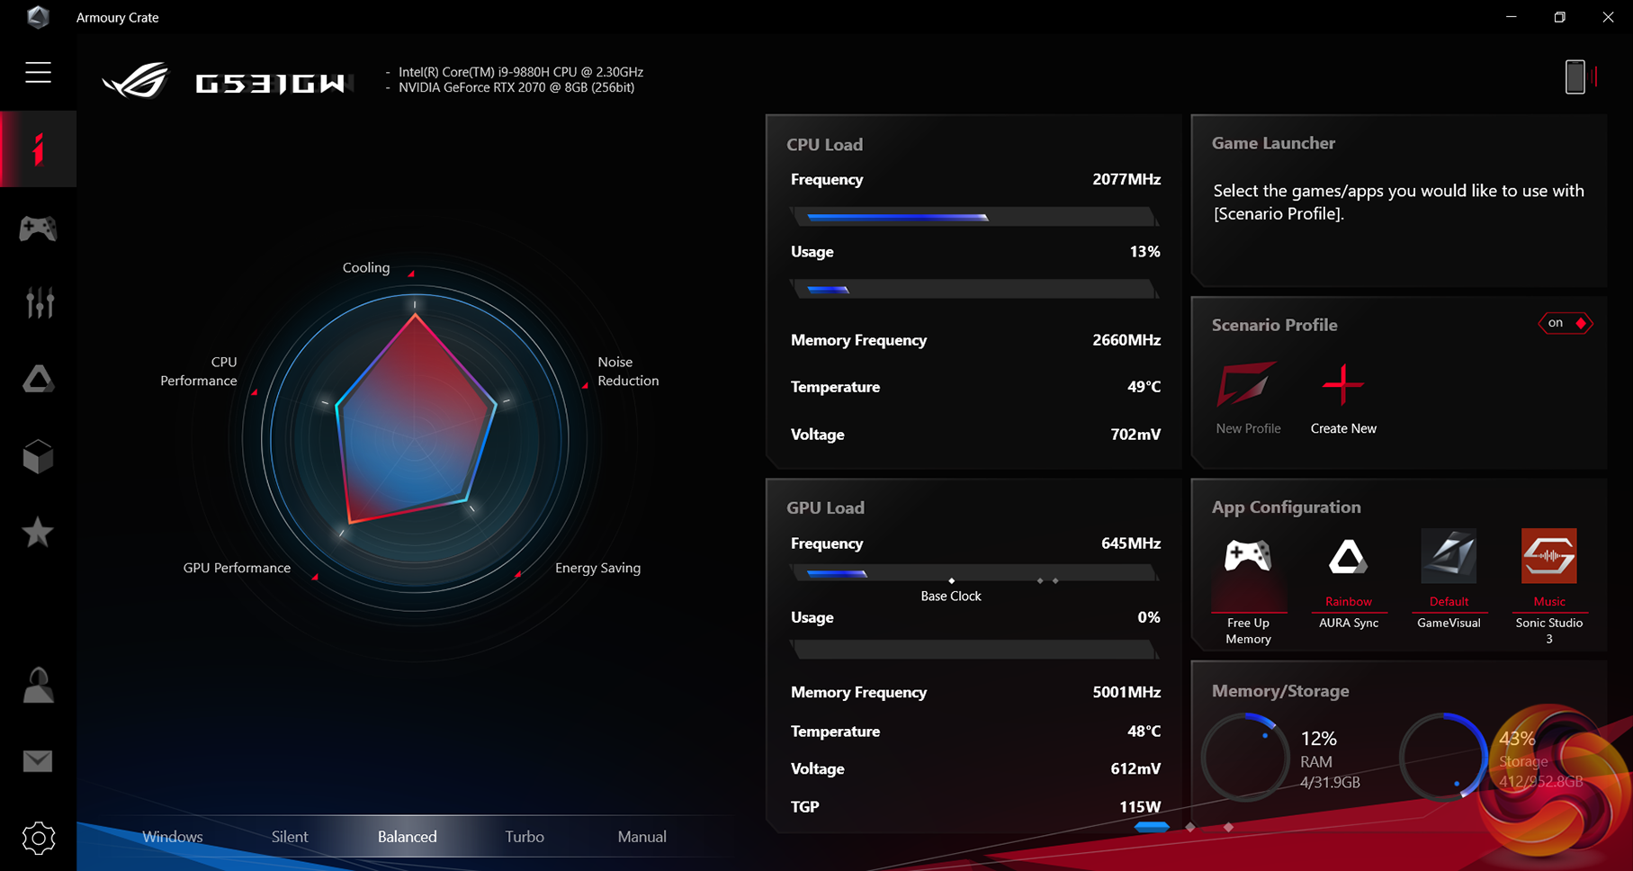Open the Game Library gamepad icon in the sidebar
Screen dimensions: 1633x871
(x=38, y=229)
